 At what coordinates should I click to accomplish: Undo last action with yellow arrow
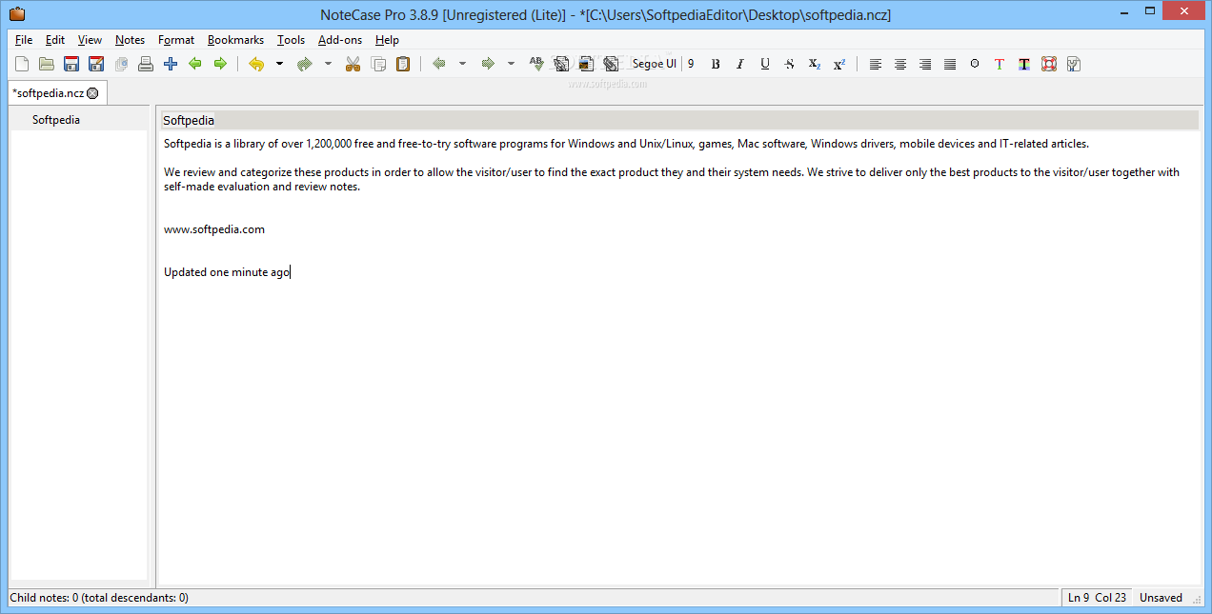coord(256,64)
